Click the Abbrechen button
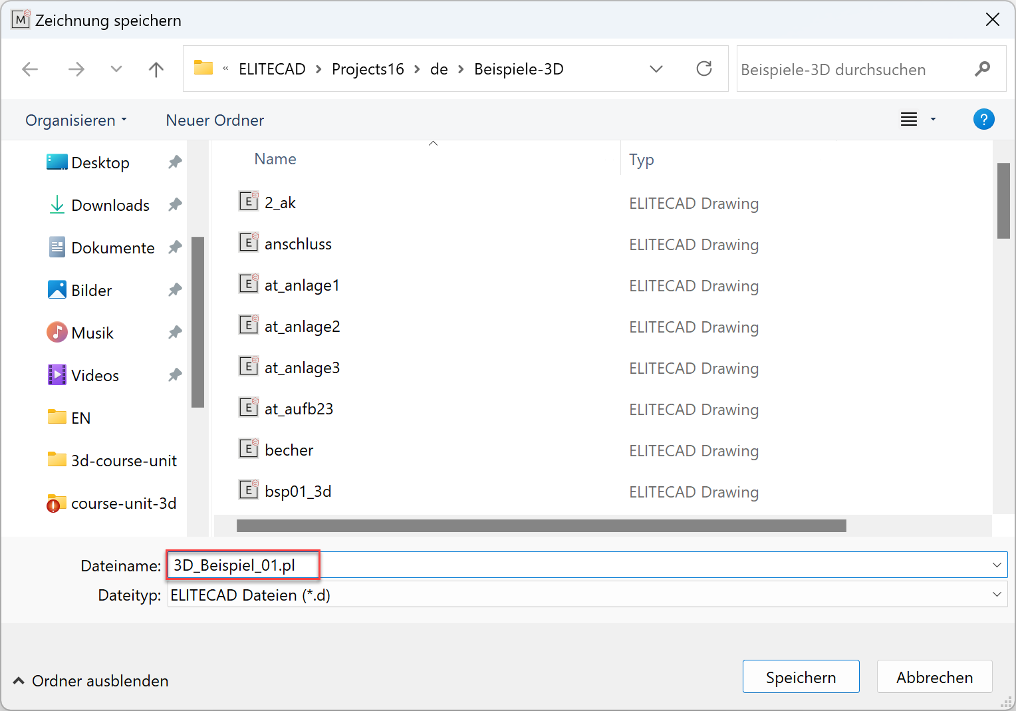The width and height of the screenshot is (1016, 711). [x=934, y=677]
